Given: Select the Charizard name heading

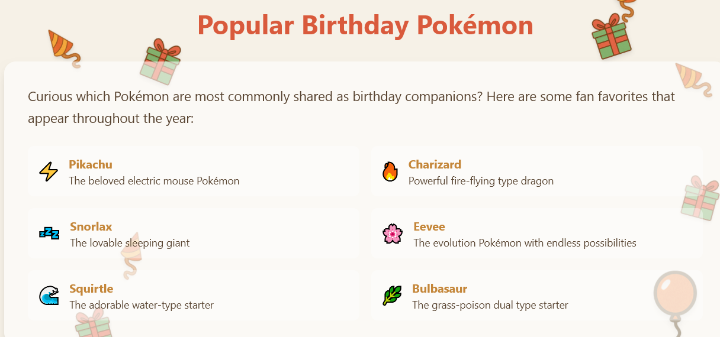Looking at the screenshot, I should pyautogui.click(x=435, y=164).
